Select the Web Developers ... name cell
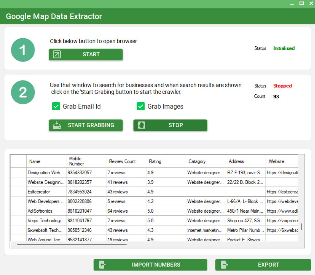Screen dimensions: 315x275 coord(46,201)
